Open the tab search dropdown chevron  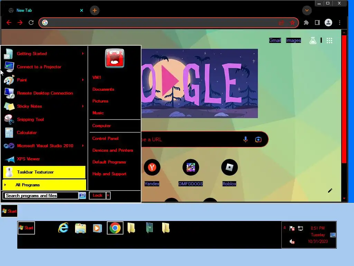tap(307, 10)
